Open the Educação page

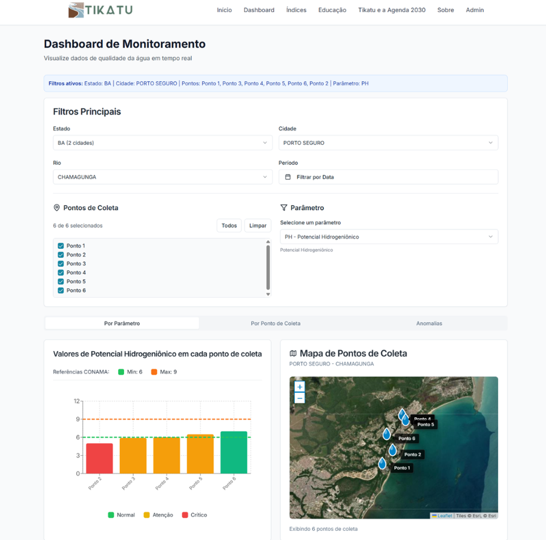pos(332,10)
